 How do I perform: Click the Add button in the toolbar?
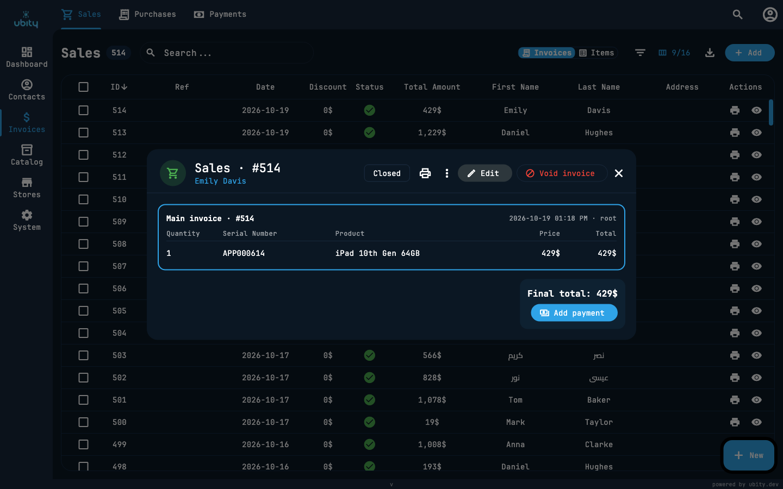[749, 53]
